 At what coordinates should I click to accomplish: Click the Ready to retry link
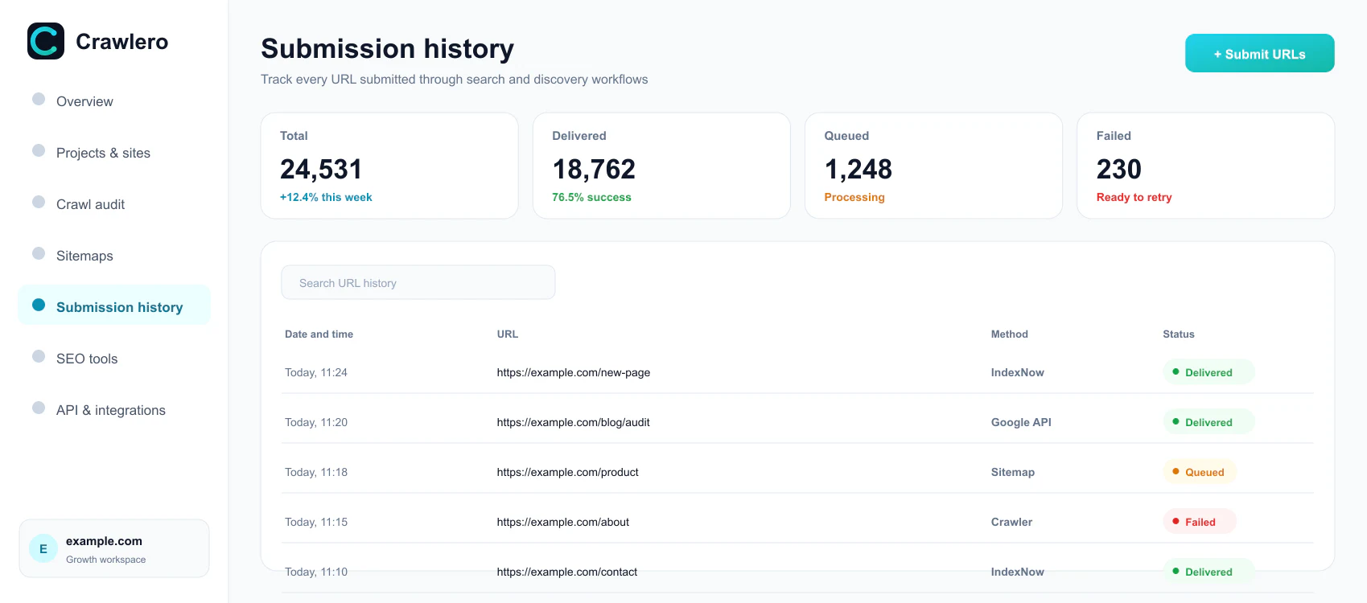(x=1134, y=197)
